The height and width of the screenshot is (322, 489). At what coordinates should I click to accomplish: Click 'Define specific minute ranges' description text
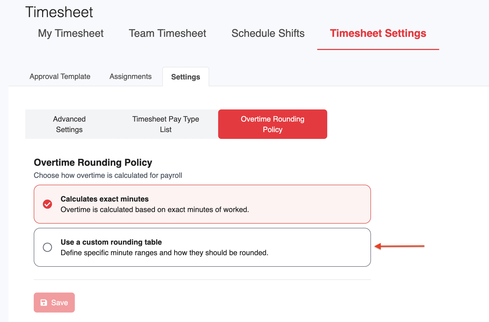pos(164,253)
